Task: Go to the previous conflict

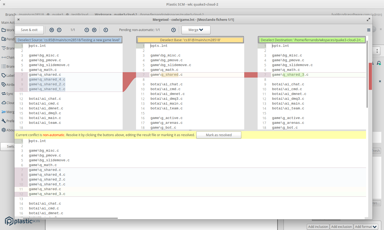Action: [59, 30]
